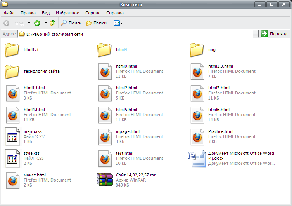This screenshot has height=206, width=292.
Task: Select the test.html Firefox icon
Action: point(105,159)
